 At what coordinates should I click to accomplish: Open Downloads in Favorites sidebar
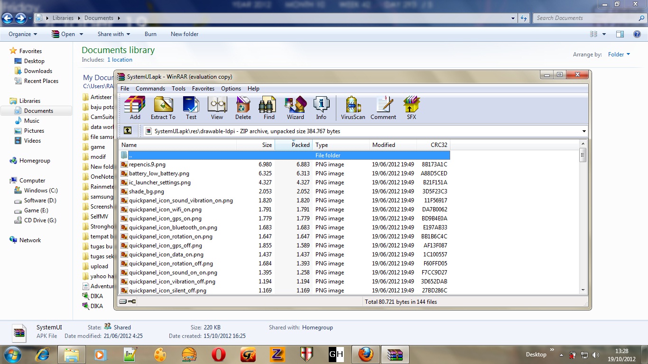click(x=38, y=71)
